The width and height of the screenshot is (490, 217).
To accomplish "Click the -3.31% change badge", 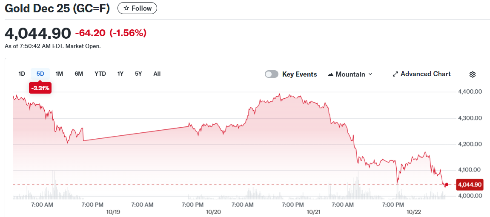I will [x=40, y=89].
